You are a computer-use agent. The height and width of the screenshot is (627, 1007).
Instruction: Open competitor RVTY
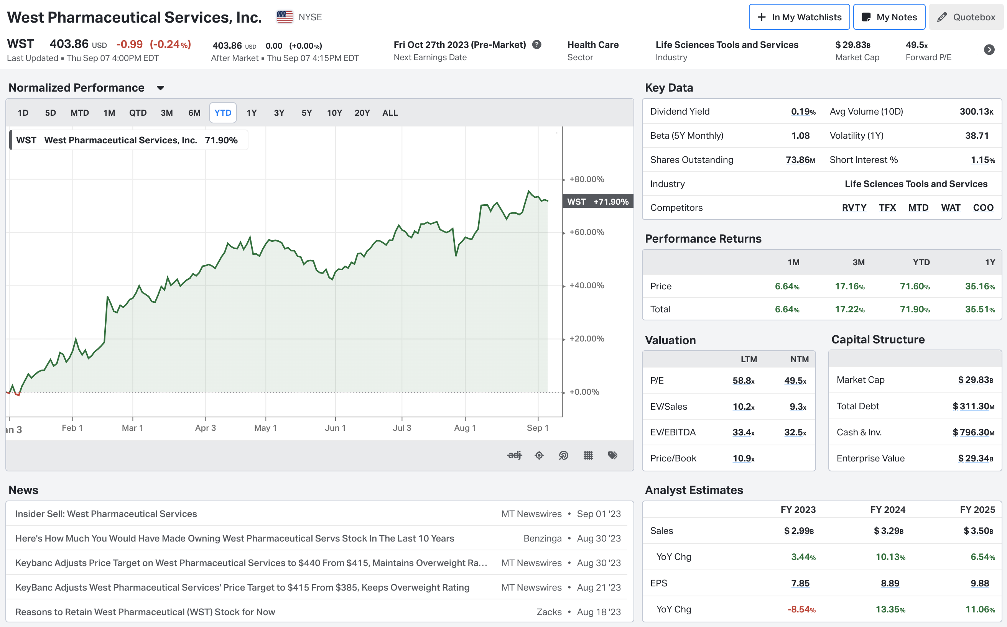point(854,208)
